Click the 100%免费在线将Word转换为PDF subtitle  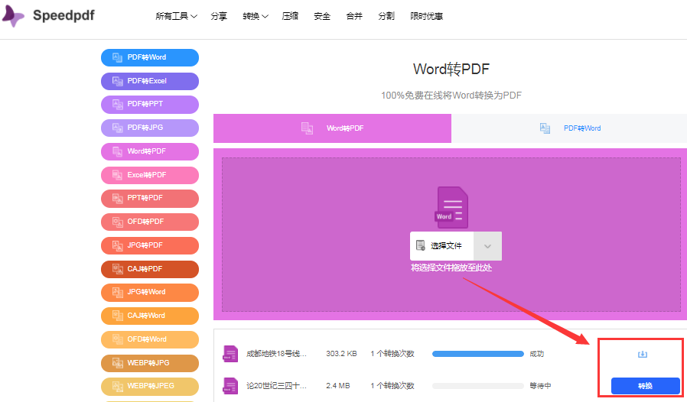(x=451, y=96)
